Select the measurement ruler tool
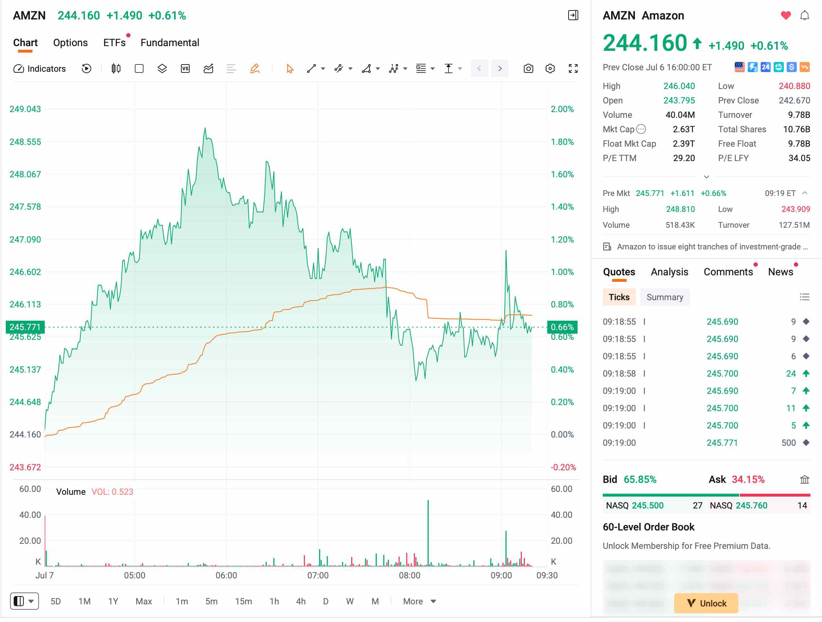Screen dimensions: 822x622 448,68
